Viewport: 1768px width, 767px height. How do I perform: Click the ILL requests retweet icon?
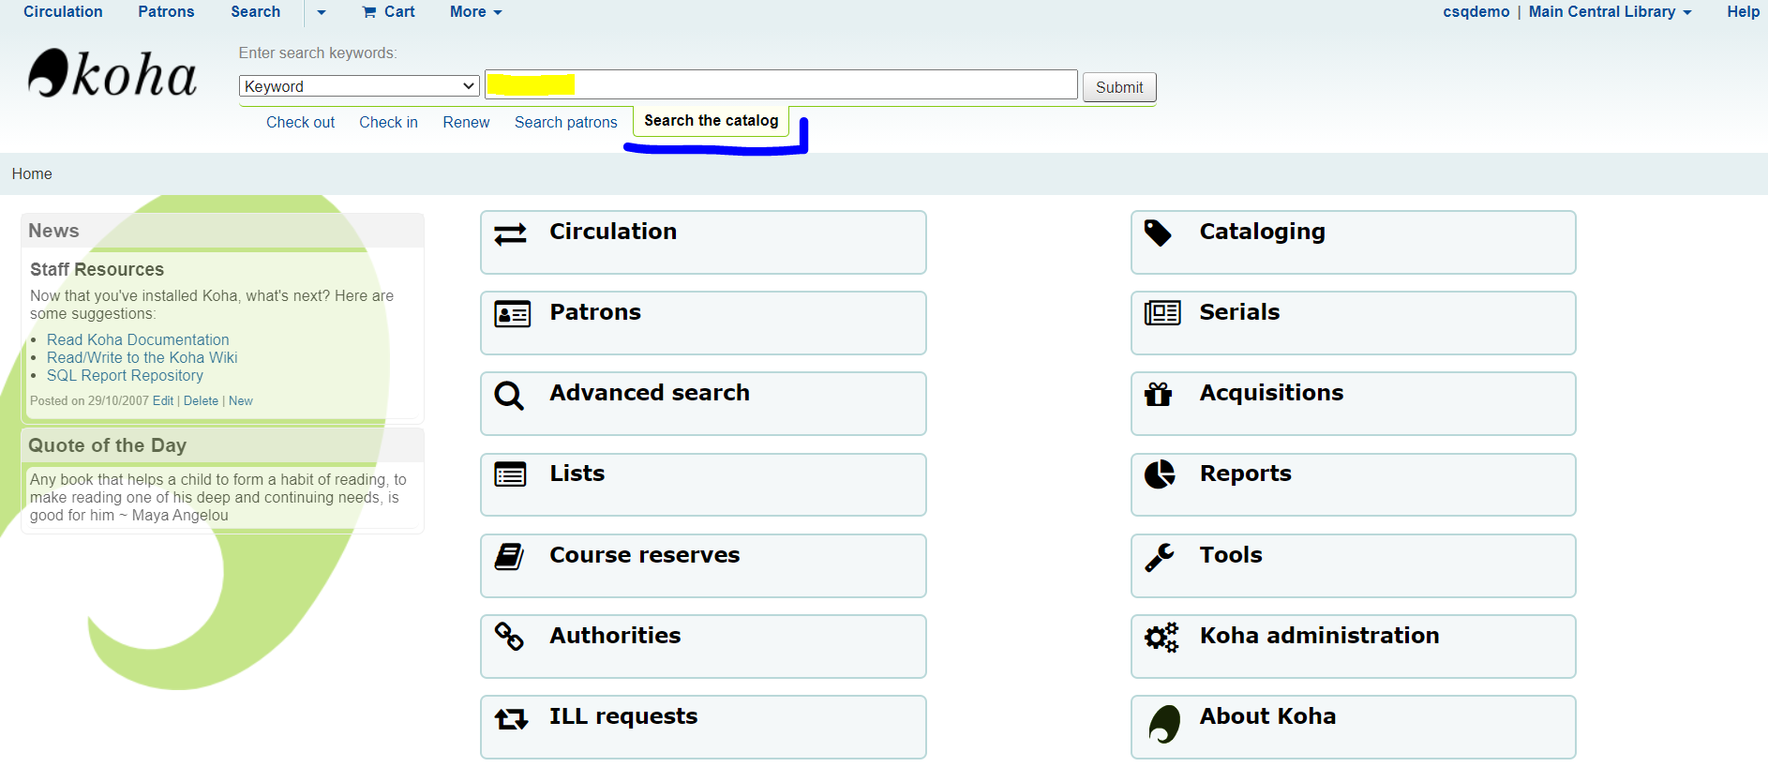click(x=511, y=718)
